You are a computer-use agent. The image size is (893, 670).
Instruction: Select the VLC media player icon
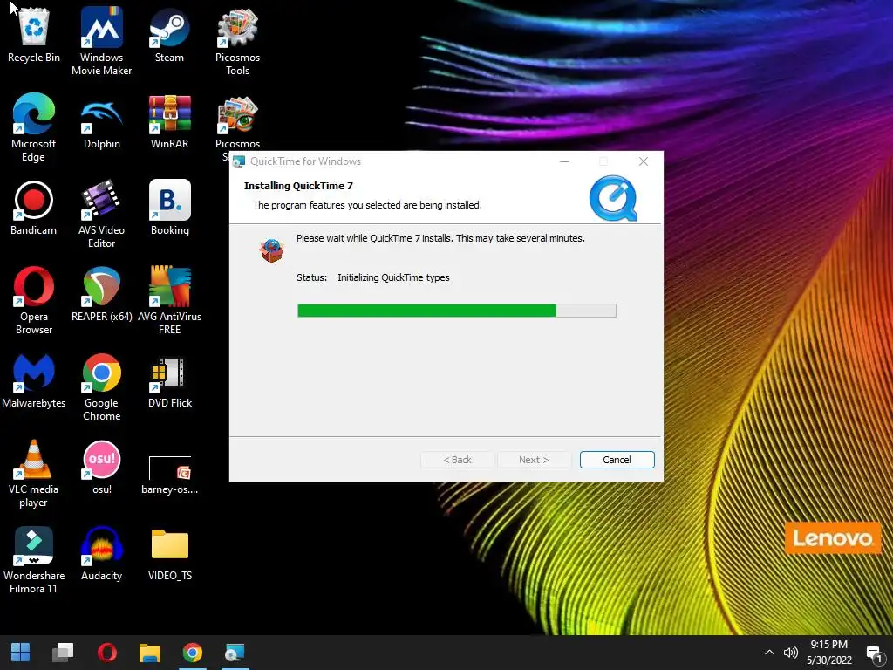point(34,474)
